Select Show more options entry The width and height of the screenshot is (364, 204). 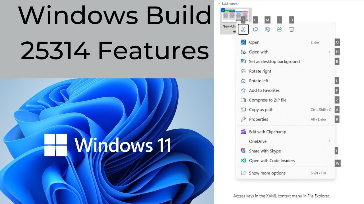(286, 173)
